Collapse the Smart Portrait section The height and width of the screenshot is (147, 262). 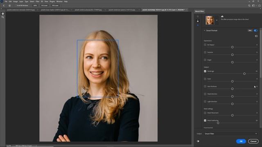coord(204,31)
